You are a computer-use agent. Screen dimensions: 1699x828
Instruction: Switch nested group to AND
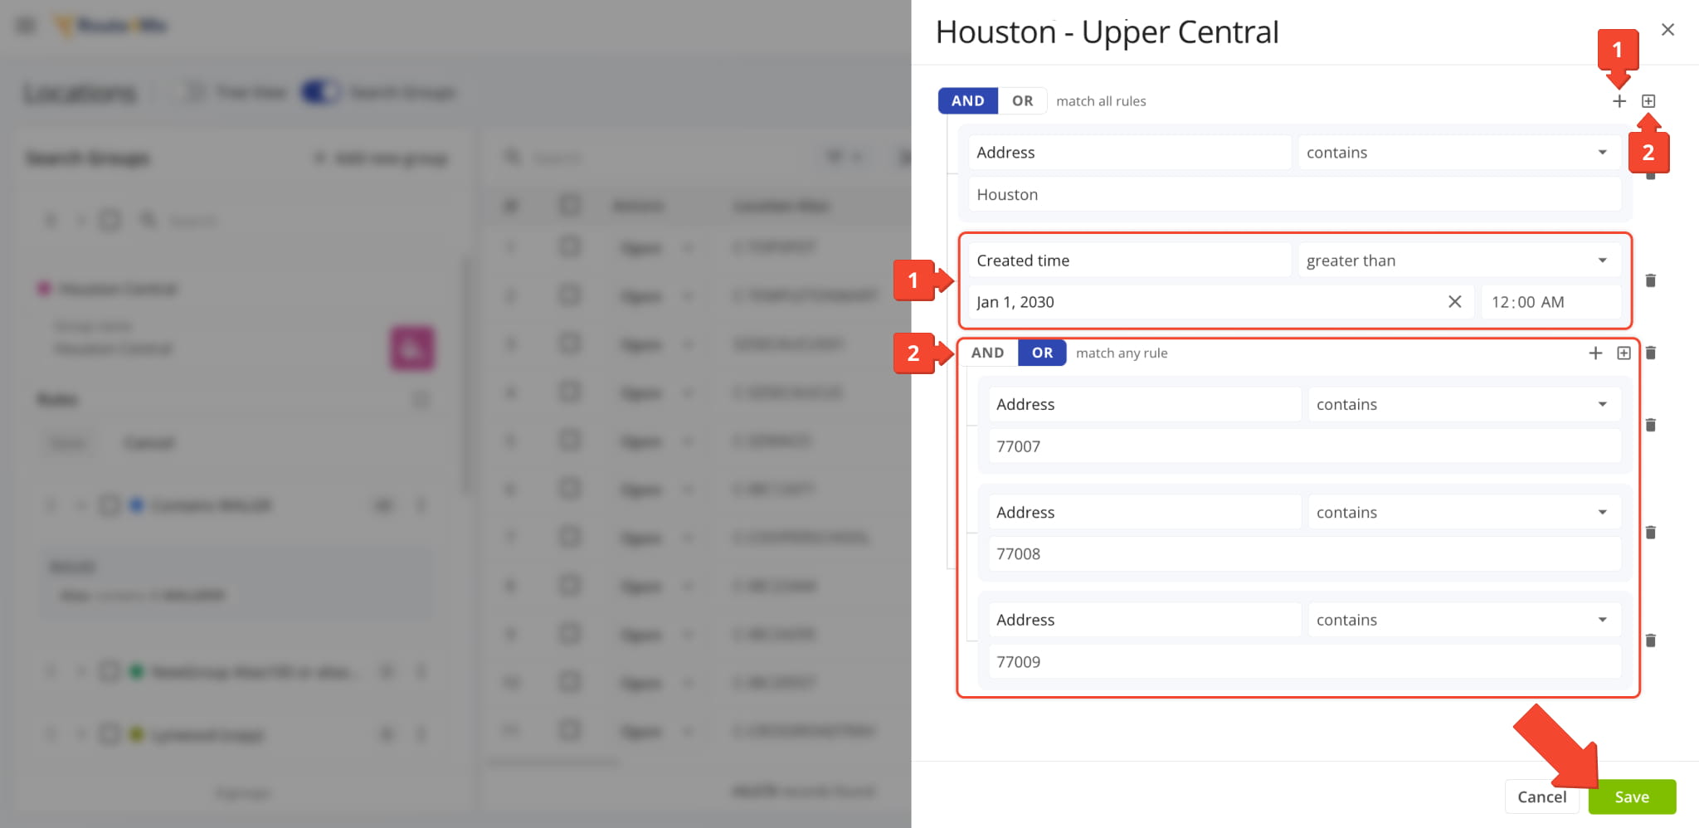click(987, 353)
